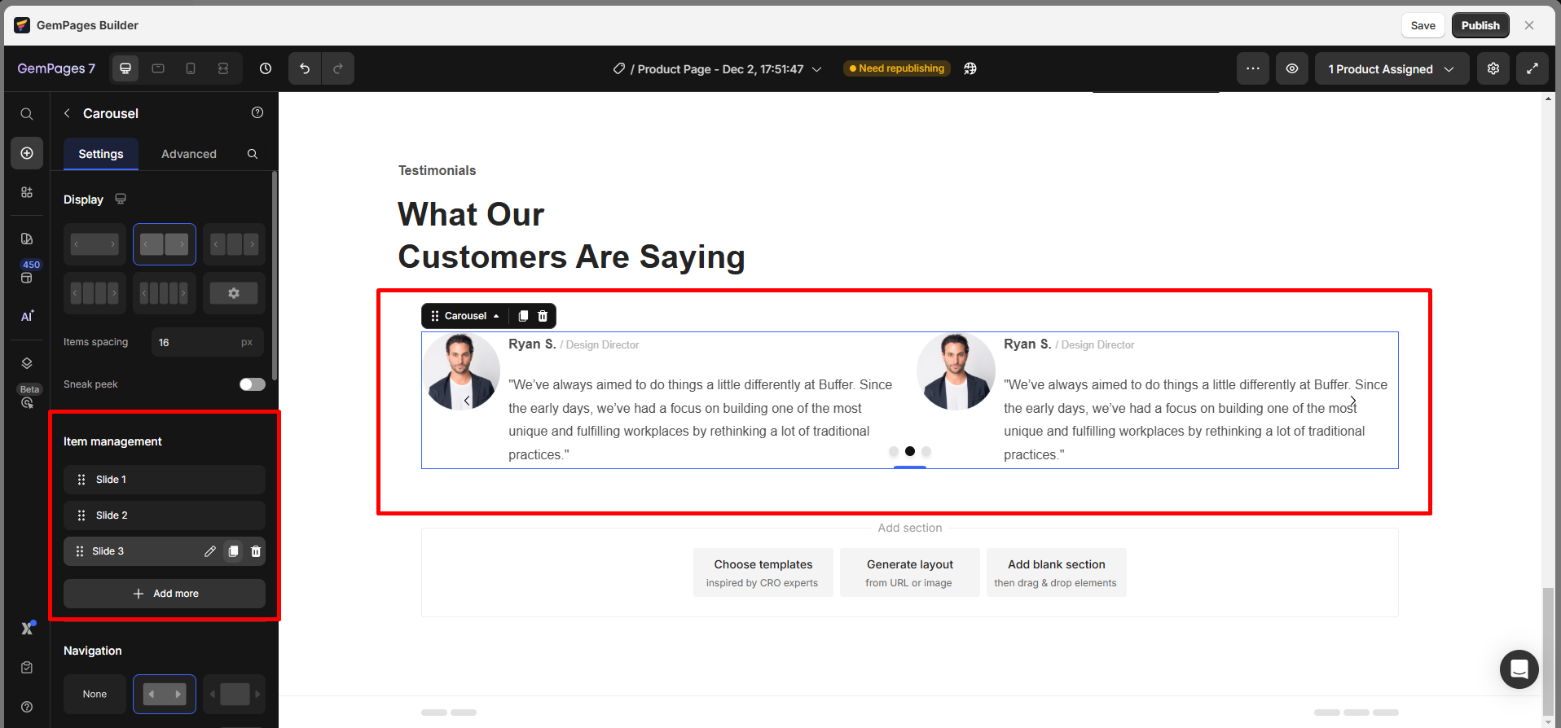Add more carousel slides
This screenshot has width=1561, height=728.
click(x=165, y=594)
